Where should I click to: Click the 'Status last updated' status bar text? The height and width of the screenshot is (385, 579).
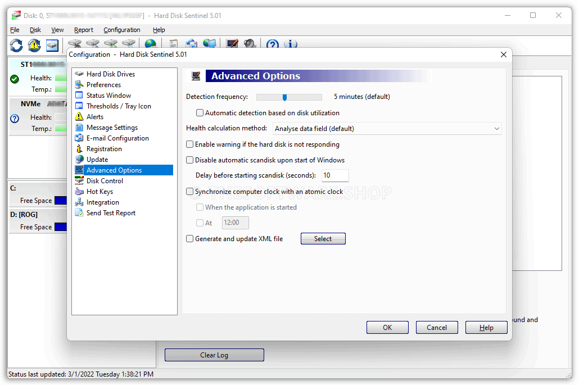81,374
